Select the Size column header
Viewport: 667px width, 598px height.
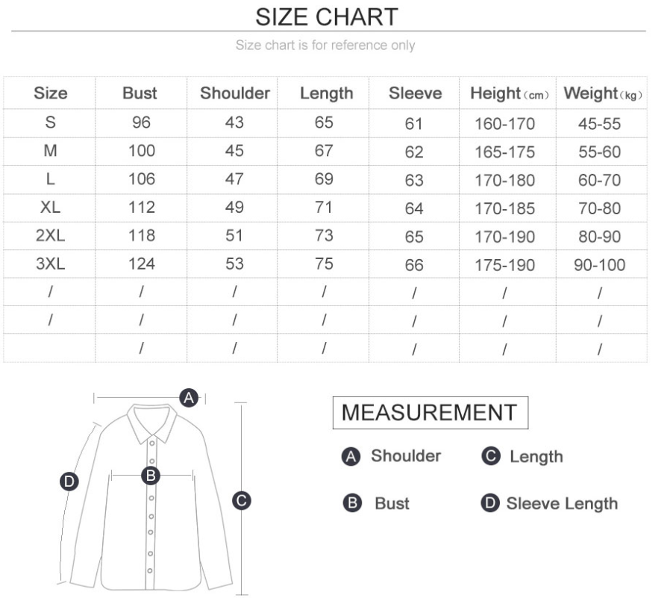pos(50,93)
